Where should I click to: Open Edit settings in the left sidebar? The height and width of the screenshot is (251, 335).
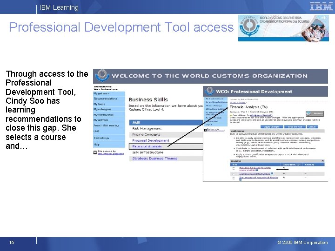[x=109, y=138]
